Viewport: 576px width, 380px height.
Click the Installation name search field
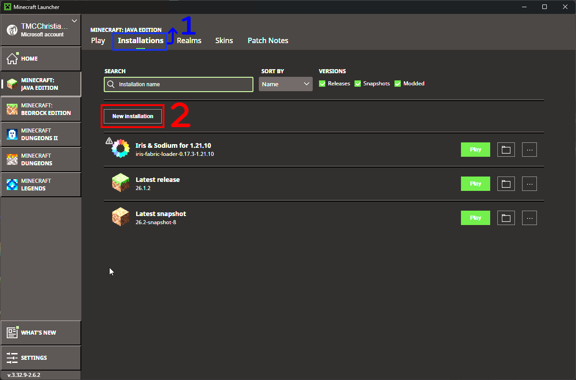[x=178, y=84]
